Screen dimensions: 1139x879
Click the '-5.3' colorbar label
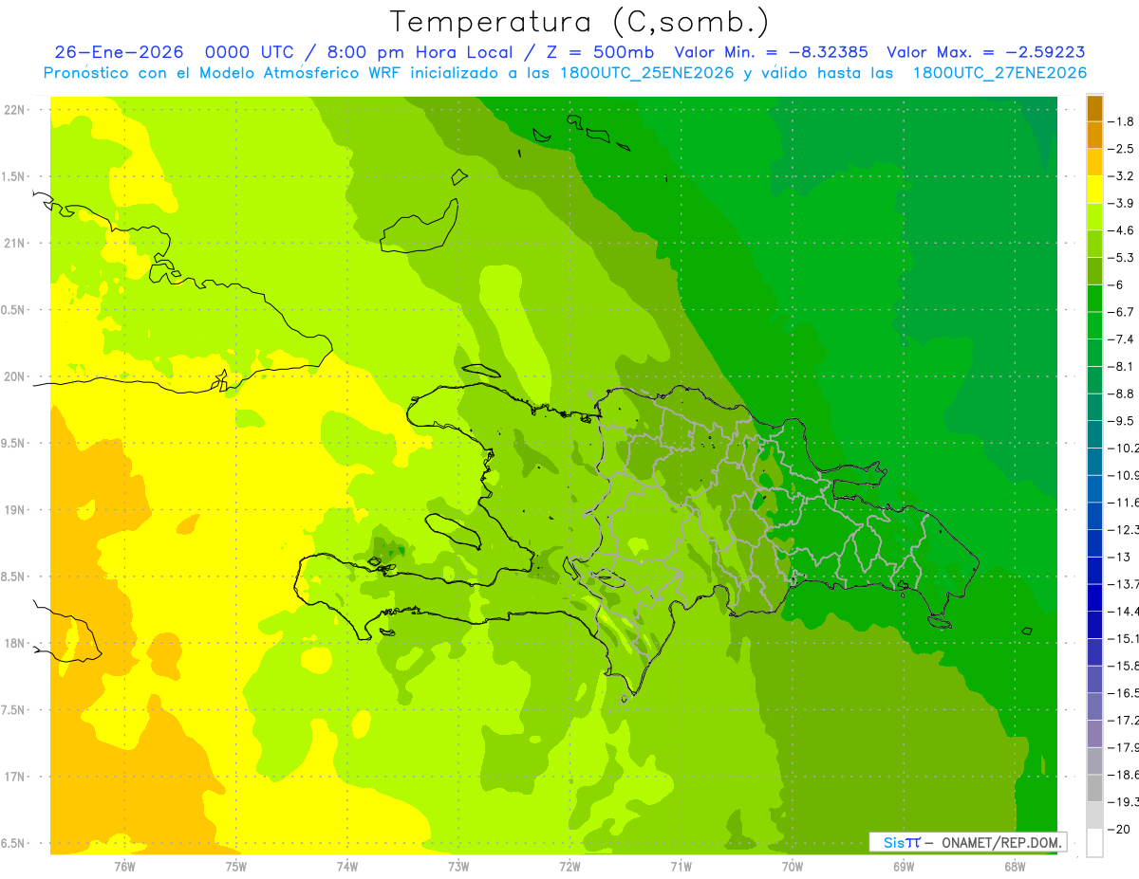coord(1122,258)
